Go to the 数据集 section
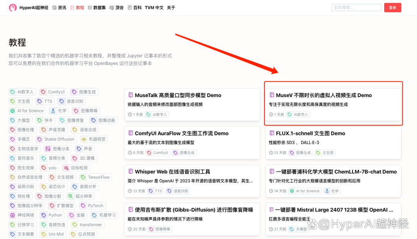The width and height of the screenshot is (417, 239). [x=97, y=8]
